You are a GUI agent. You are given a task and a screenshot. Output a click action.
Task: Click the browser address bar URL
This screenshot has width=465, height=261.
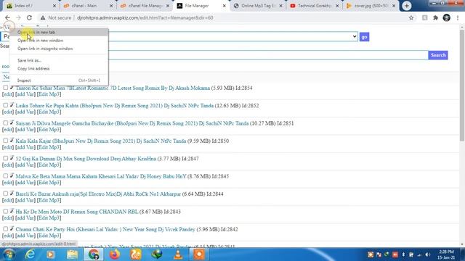[145, 17]
